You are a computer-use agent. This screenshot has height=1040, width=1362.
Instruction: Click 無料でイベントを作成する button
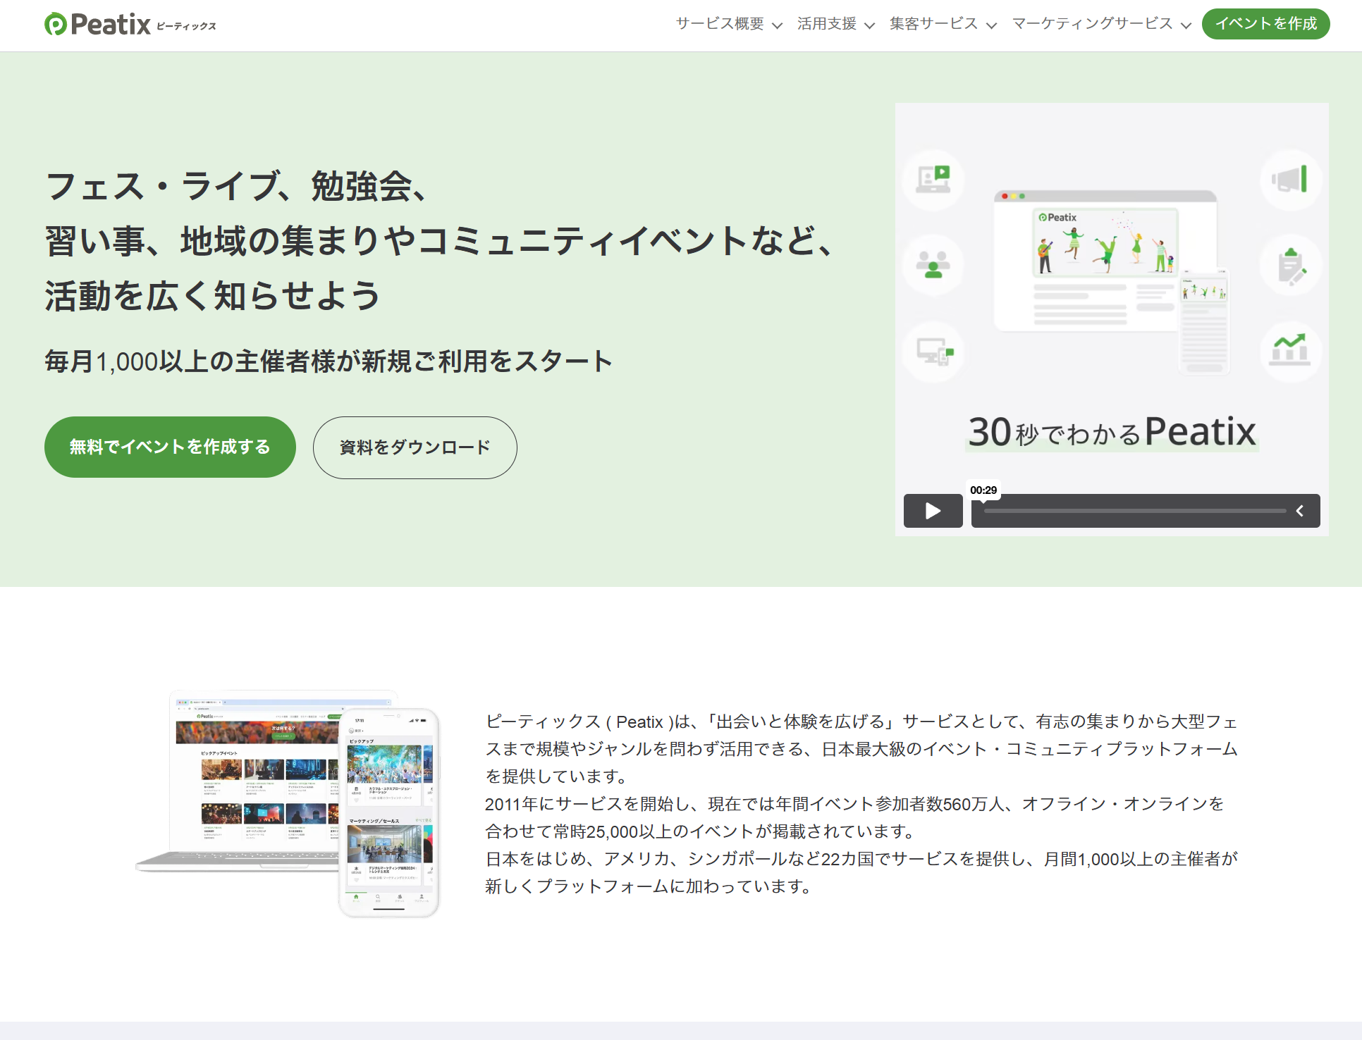[x=170, y=447]
